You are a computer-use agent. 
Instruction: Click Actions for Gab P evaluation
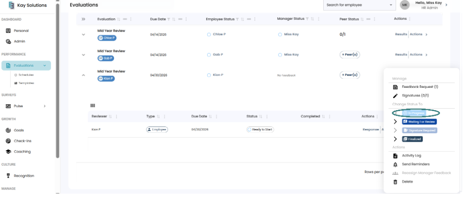pyautogui.click(x=416, y=55)
